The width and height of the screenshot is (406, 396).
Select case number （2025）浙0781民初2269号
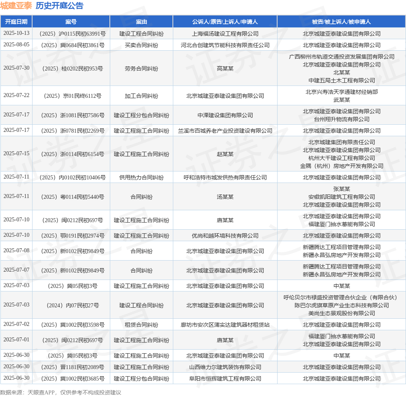71,131
